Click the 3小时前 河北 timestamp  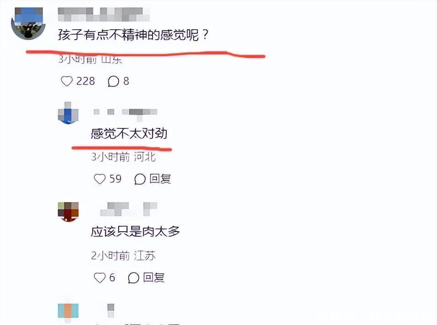(x=124, y=157)
